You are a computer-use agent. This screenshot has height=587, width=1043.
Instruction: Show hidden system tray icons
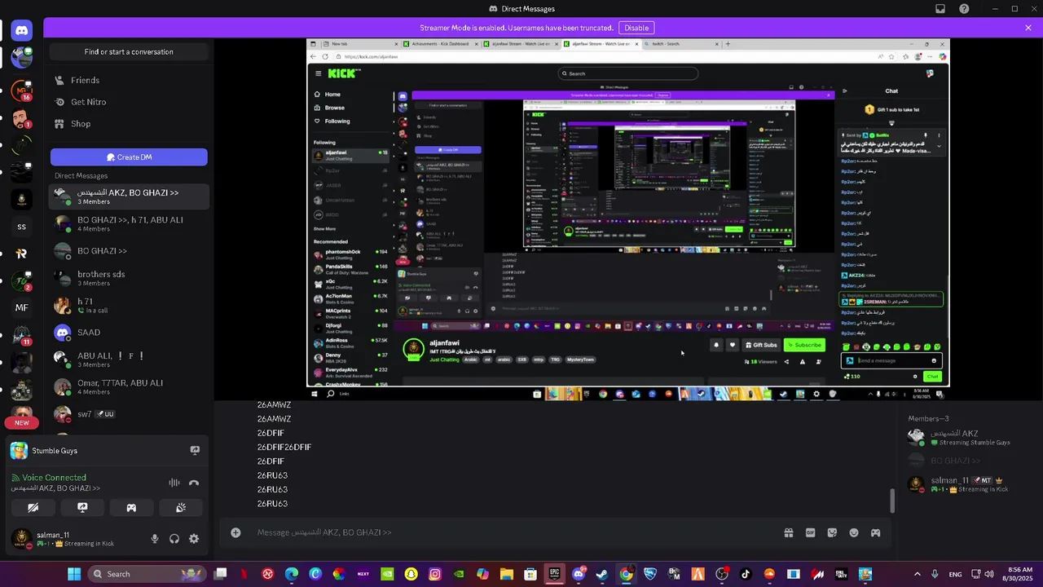917,574
